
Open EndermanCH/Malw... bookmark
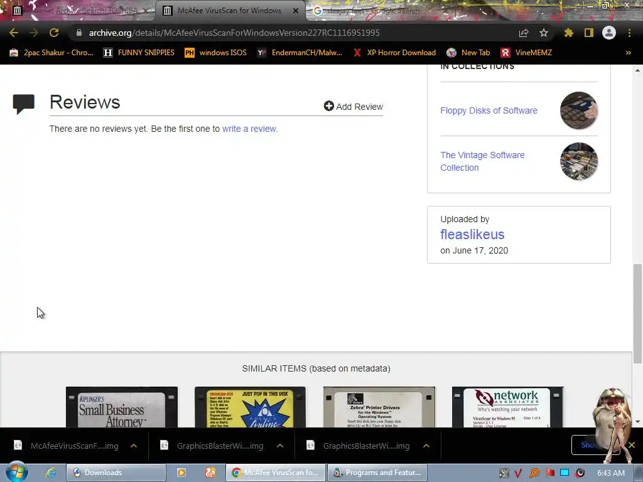[x=300, y=53]
